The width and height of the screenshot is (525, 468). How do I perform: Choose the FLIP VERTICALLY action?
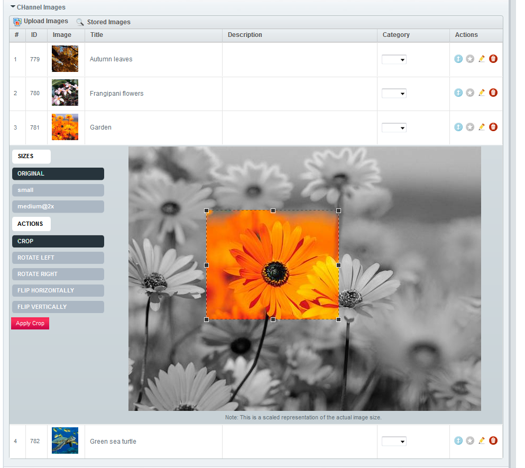(x=58, y=307)
